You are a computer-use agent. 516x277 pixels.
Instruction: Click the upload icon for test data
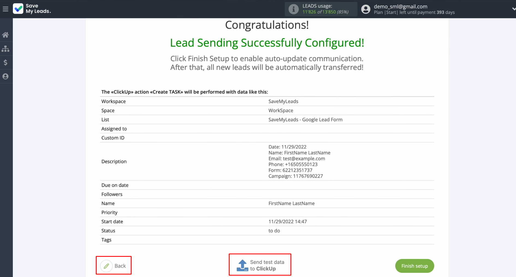[x=242, y=265]
